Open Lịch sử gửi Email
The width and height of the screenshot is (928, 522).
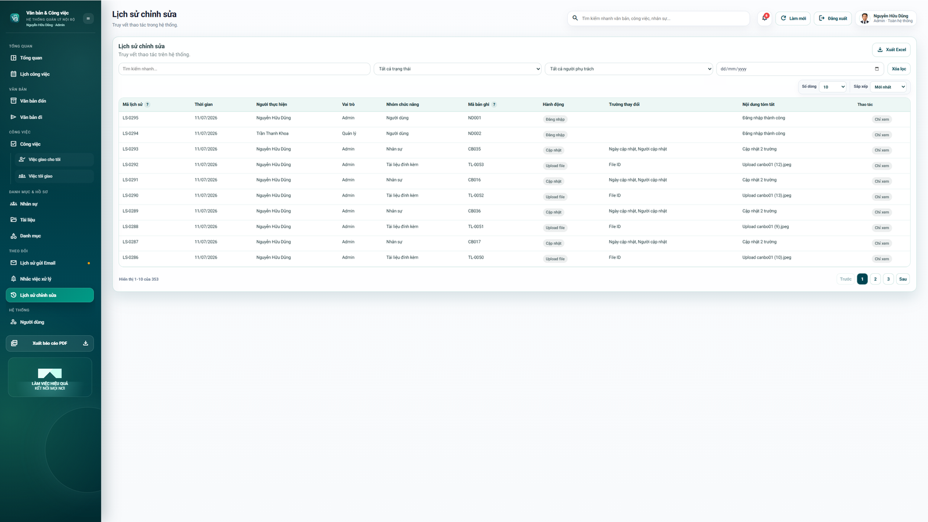coord(50,263)
